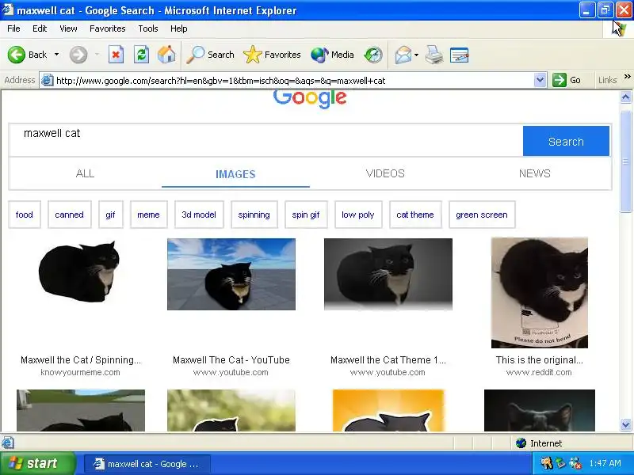Open the knowyourmeme Maxwell cat thumbnail
The height and width of the screenshot is (475, 634).
pyautogui.click(x=80, y=272)
